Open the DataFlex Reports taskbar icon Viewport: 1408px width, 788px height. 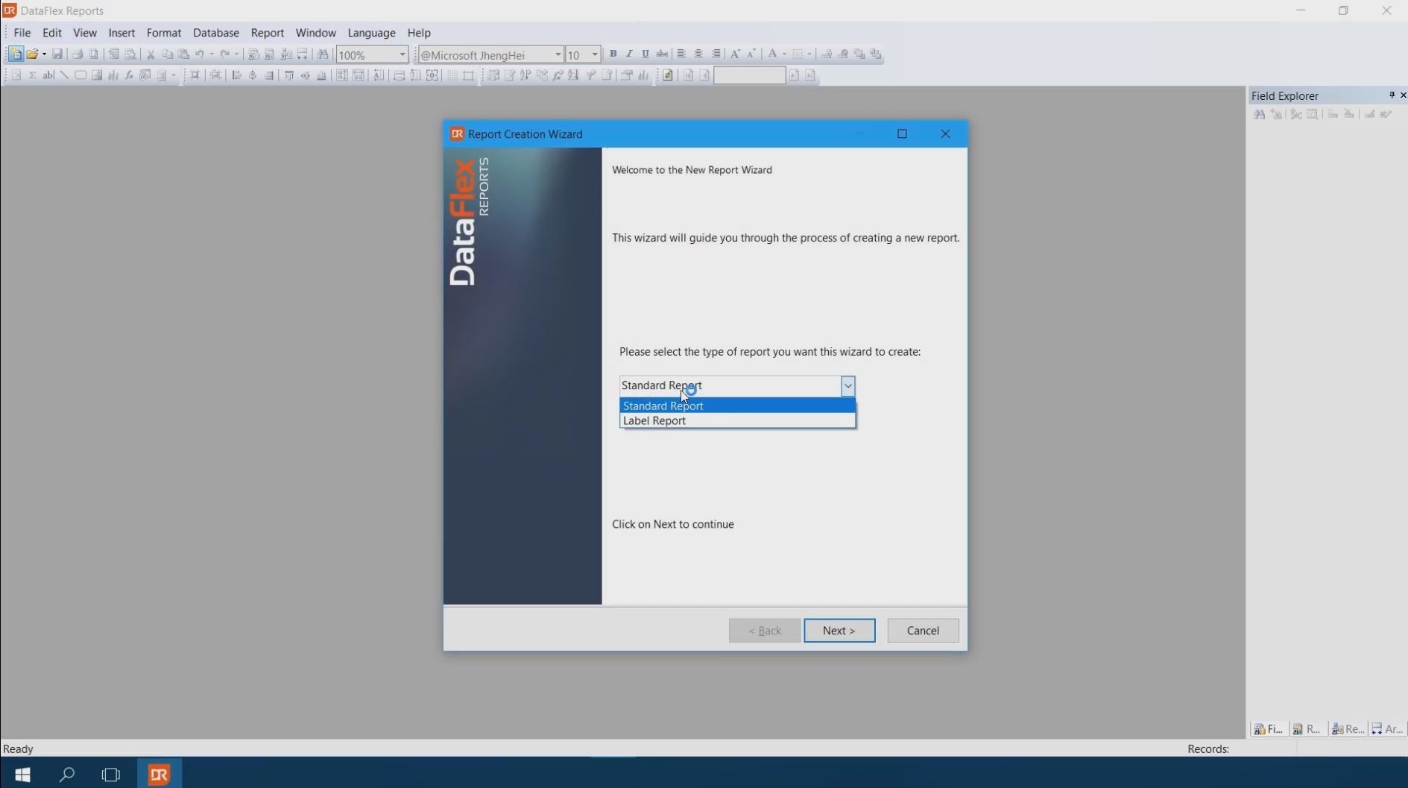[160, 774]
